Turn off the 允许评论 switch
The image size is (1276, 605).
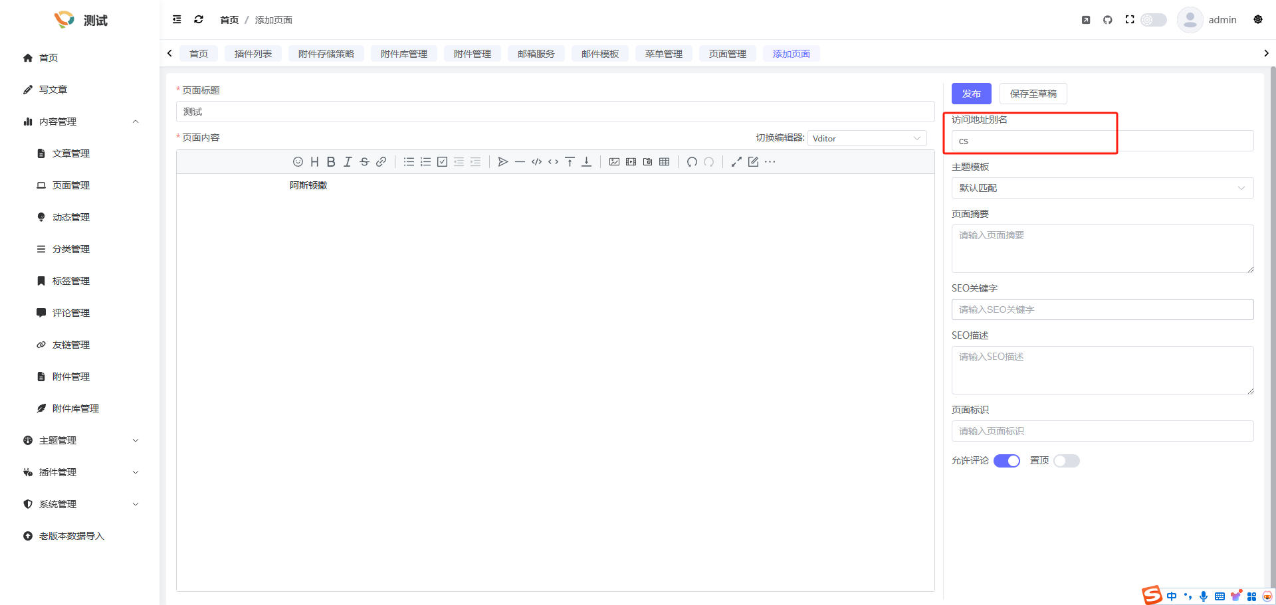pos(1006,461)
